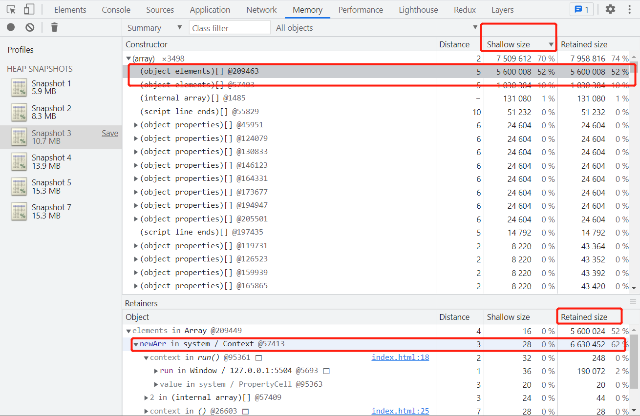Select (object properties)[] @205501 row
The height and width of the screenshot is (416, 640).
point(376,219)
